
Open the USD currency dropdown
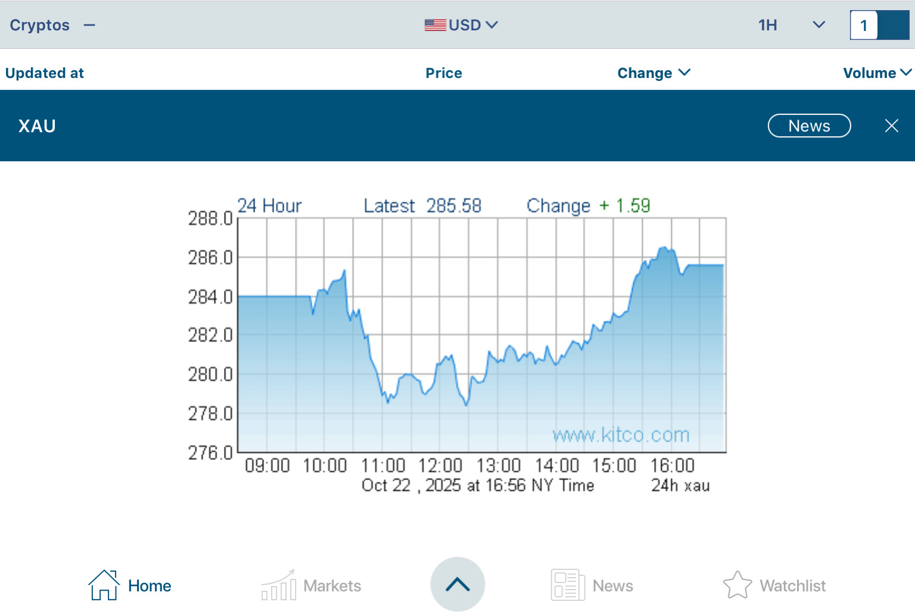click(461, 25)
